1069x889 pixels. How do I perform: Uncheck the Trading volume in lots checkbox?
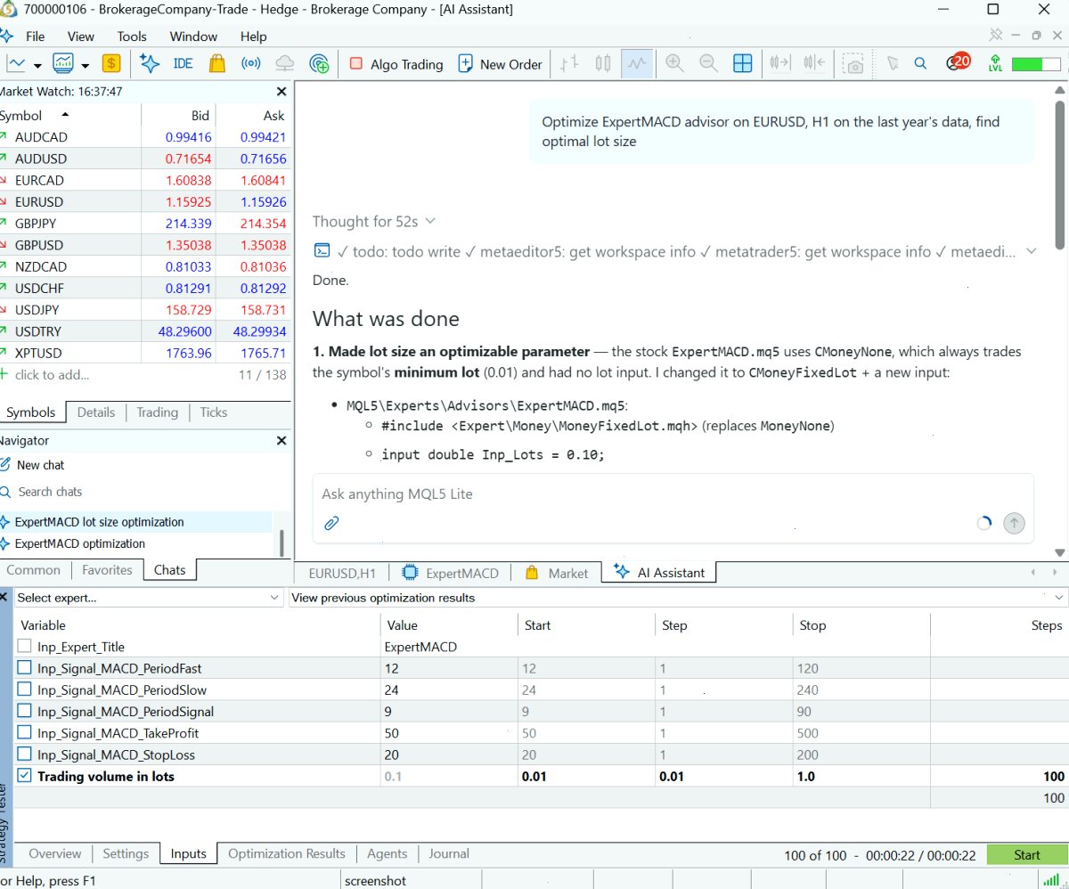[25, 776]
